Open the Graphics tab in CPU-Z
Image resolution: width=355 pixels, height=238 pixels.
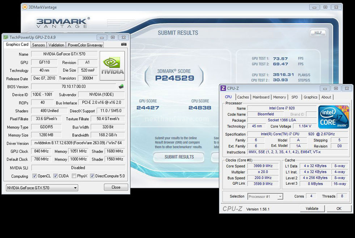point(310,97)
